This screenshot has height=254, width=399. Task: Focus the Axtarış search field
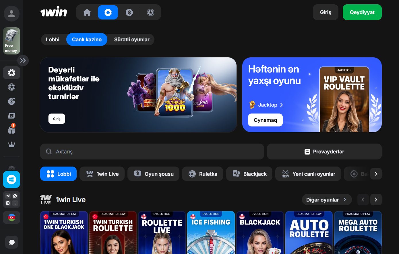pos(152,151)
